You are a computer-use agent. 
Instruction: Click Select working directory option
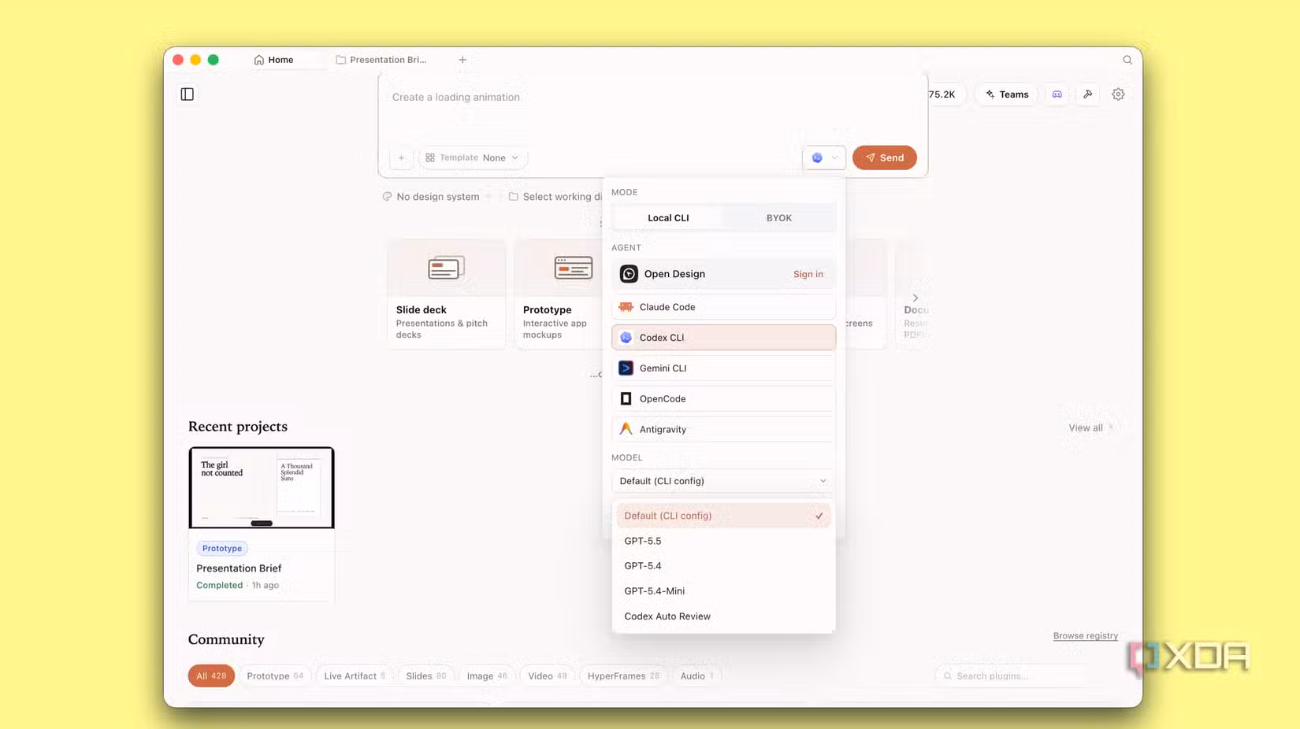[555, 197]
